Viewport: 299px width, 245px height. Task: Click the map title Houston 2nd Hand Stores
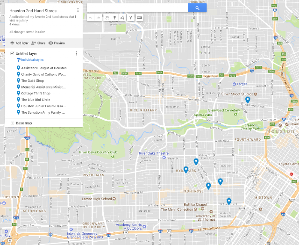point(33,11)
